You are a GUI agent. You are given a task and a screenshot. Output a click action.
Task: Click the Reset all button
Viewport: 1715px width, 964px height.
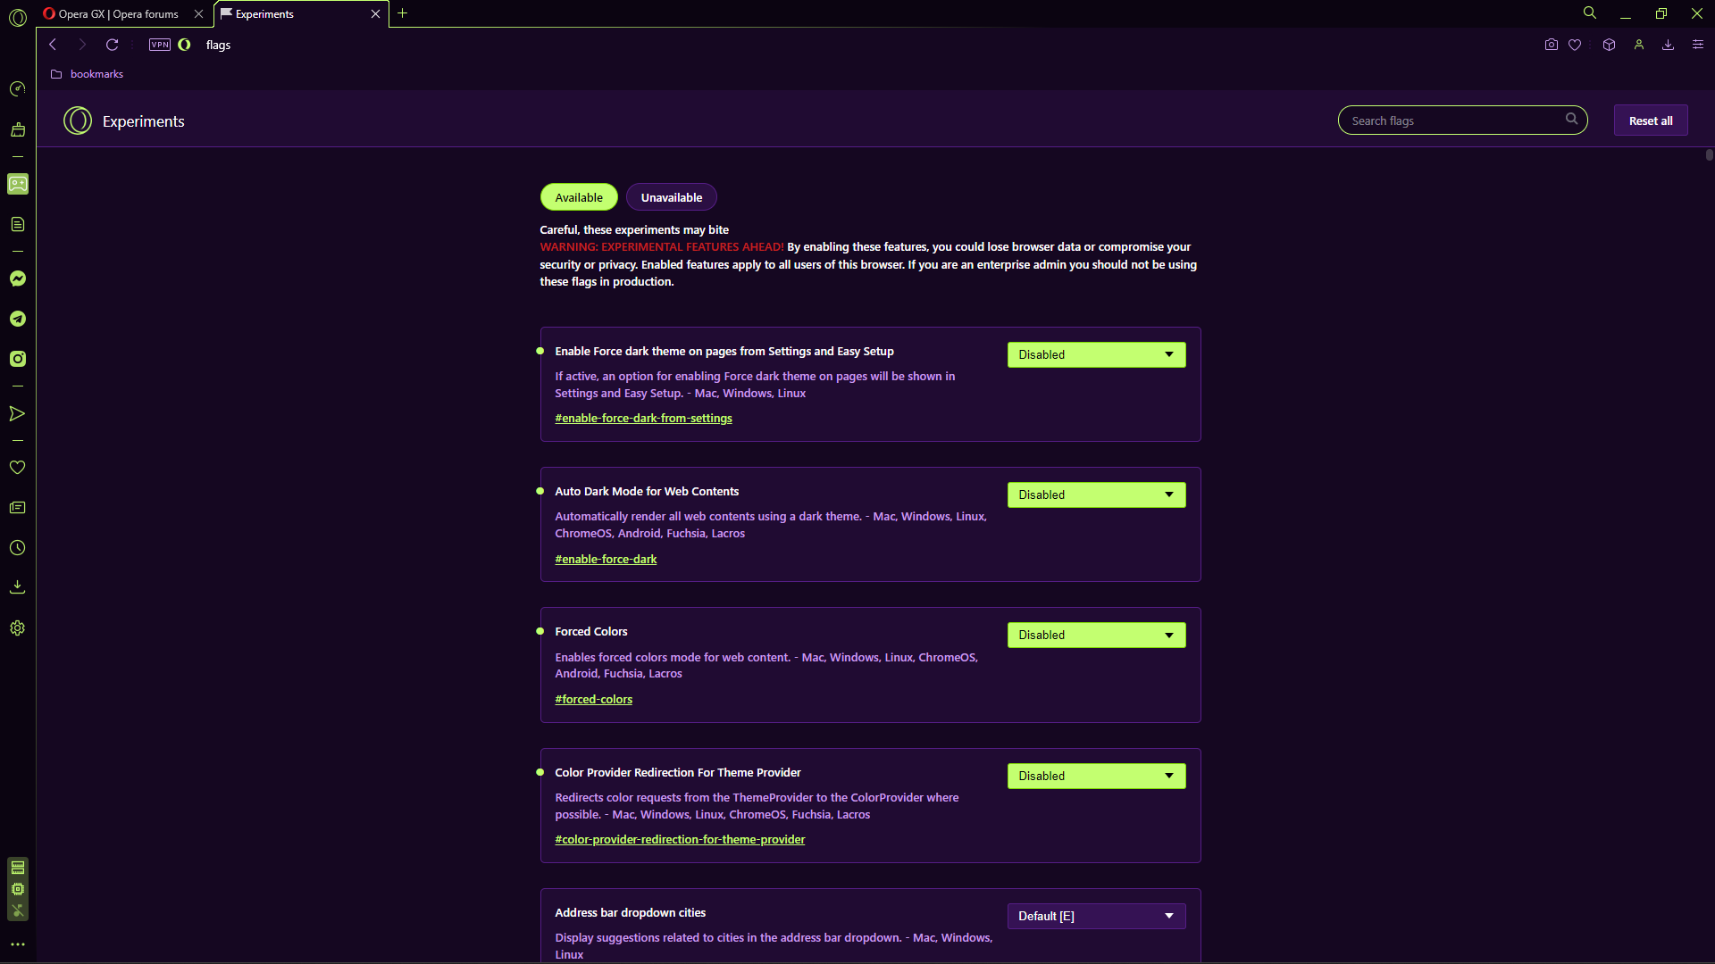coord(1650,120)
